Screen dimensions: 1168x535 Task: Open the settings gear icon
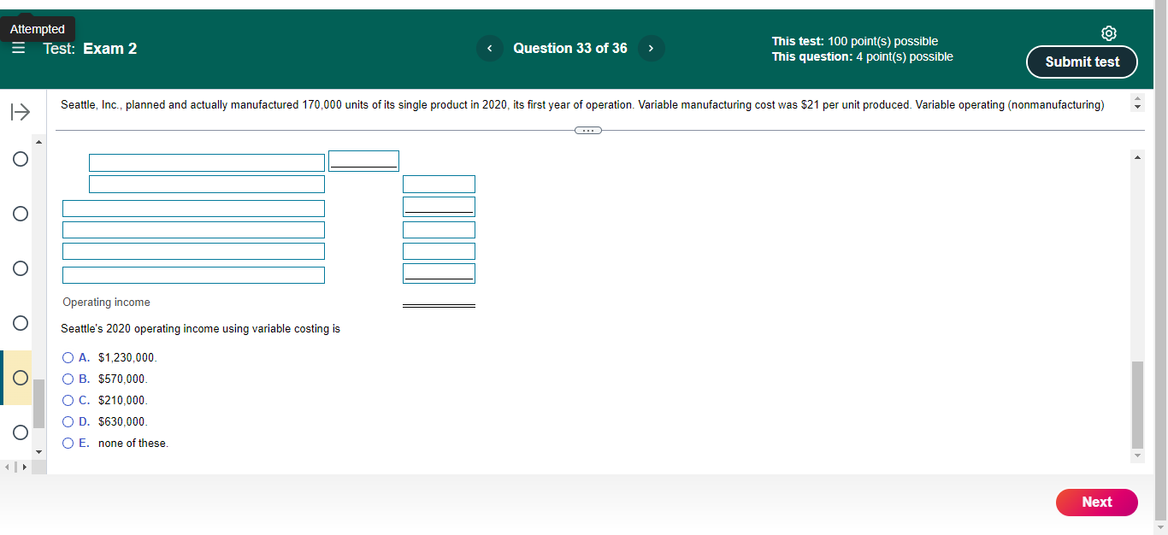tap(1109, 32)
